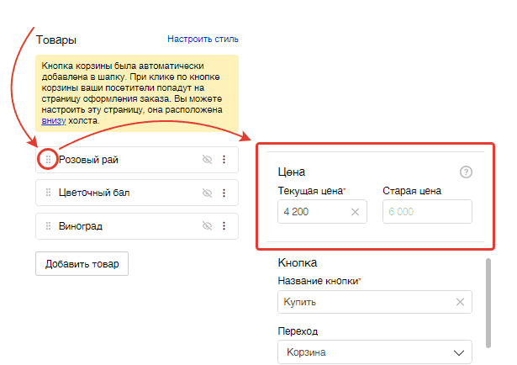The width and height of the screenshot is (517, 365).
Task: Toggle visibility of Виноград product
Action: (x=207, y=226)
